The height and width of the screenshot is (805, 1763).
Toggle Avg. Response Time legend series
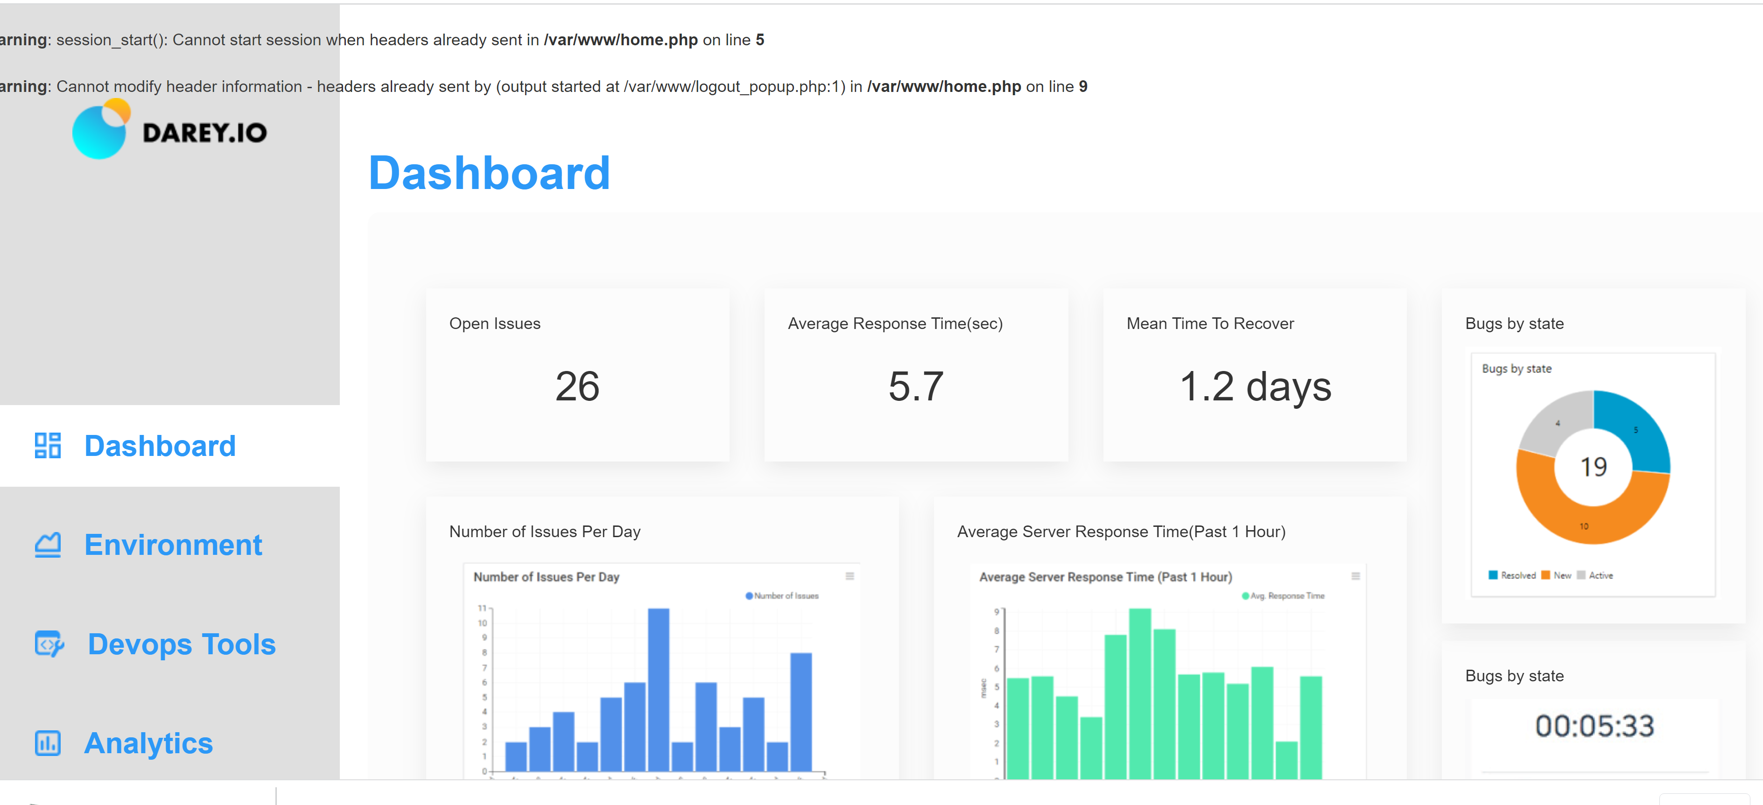(1283, 596)
